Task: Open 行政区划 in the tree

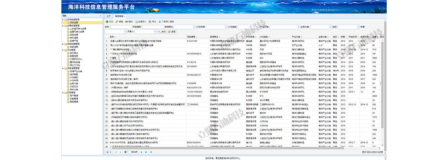Action: pyautogui.click(x=73, y=87)
